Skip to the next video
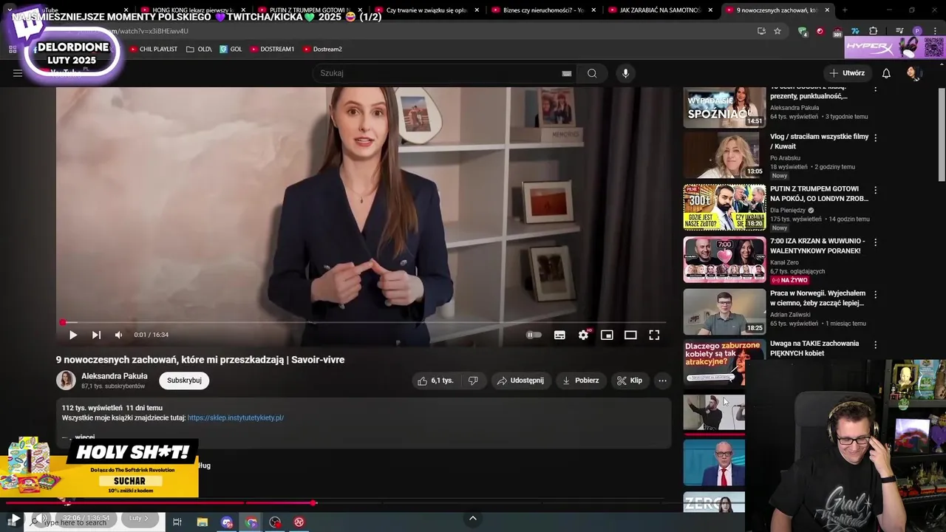Viewport: 946px width, 532px height. (96, 335)
